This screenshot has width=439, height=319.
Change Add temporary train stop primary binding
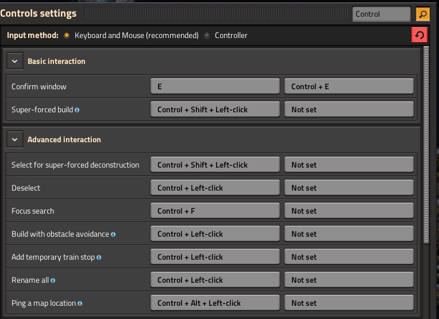(215, 257)
